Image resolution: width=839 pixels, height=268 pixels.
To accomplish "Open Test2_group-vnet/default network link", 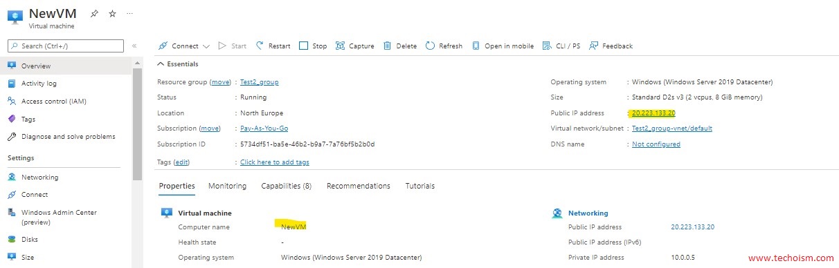I will pyautogui.click(x=672, y=128).
